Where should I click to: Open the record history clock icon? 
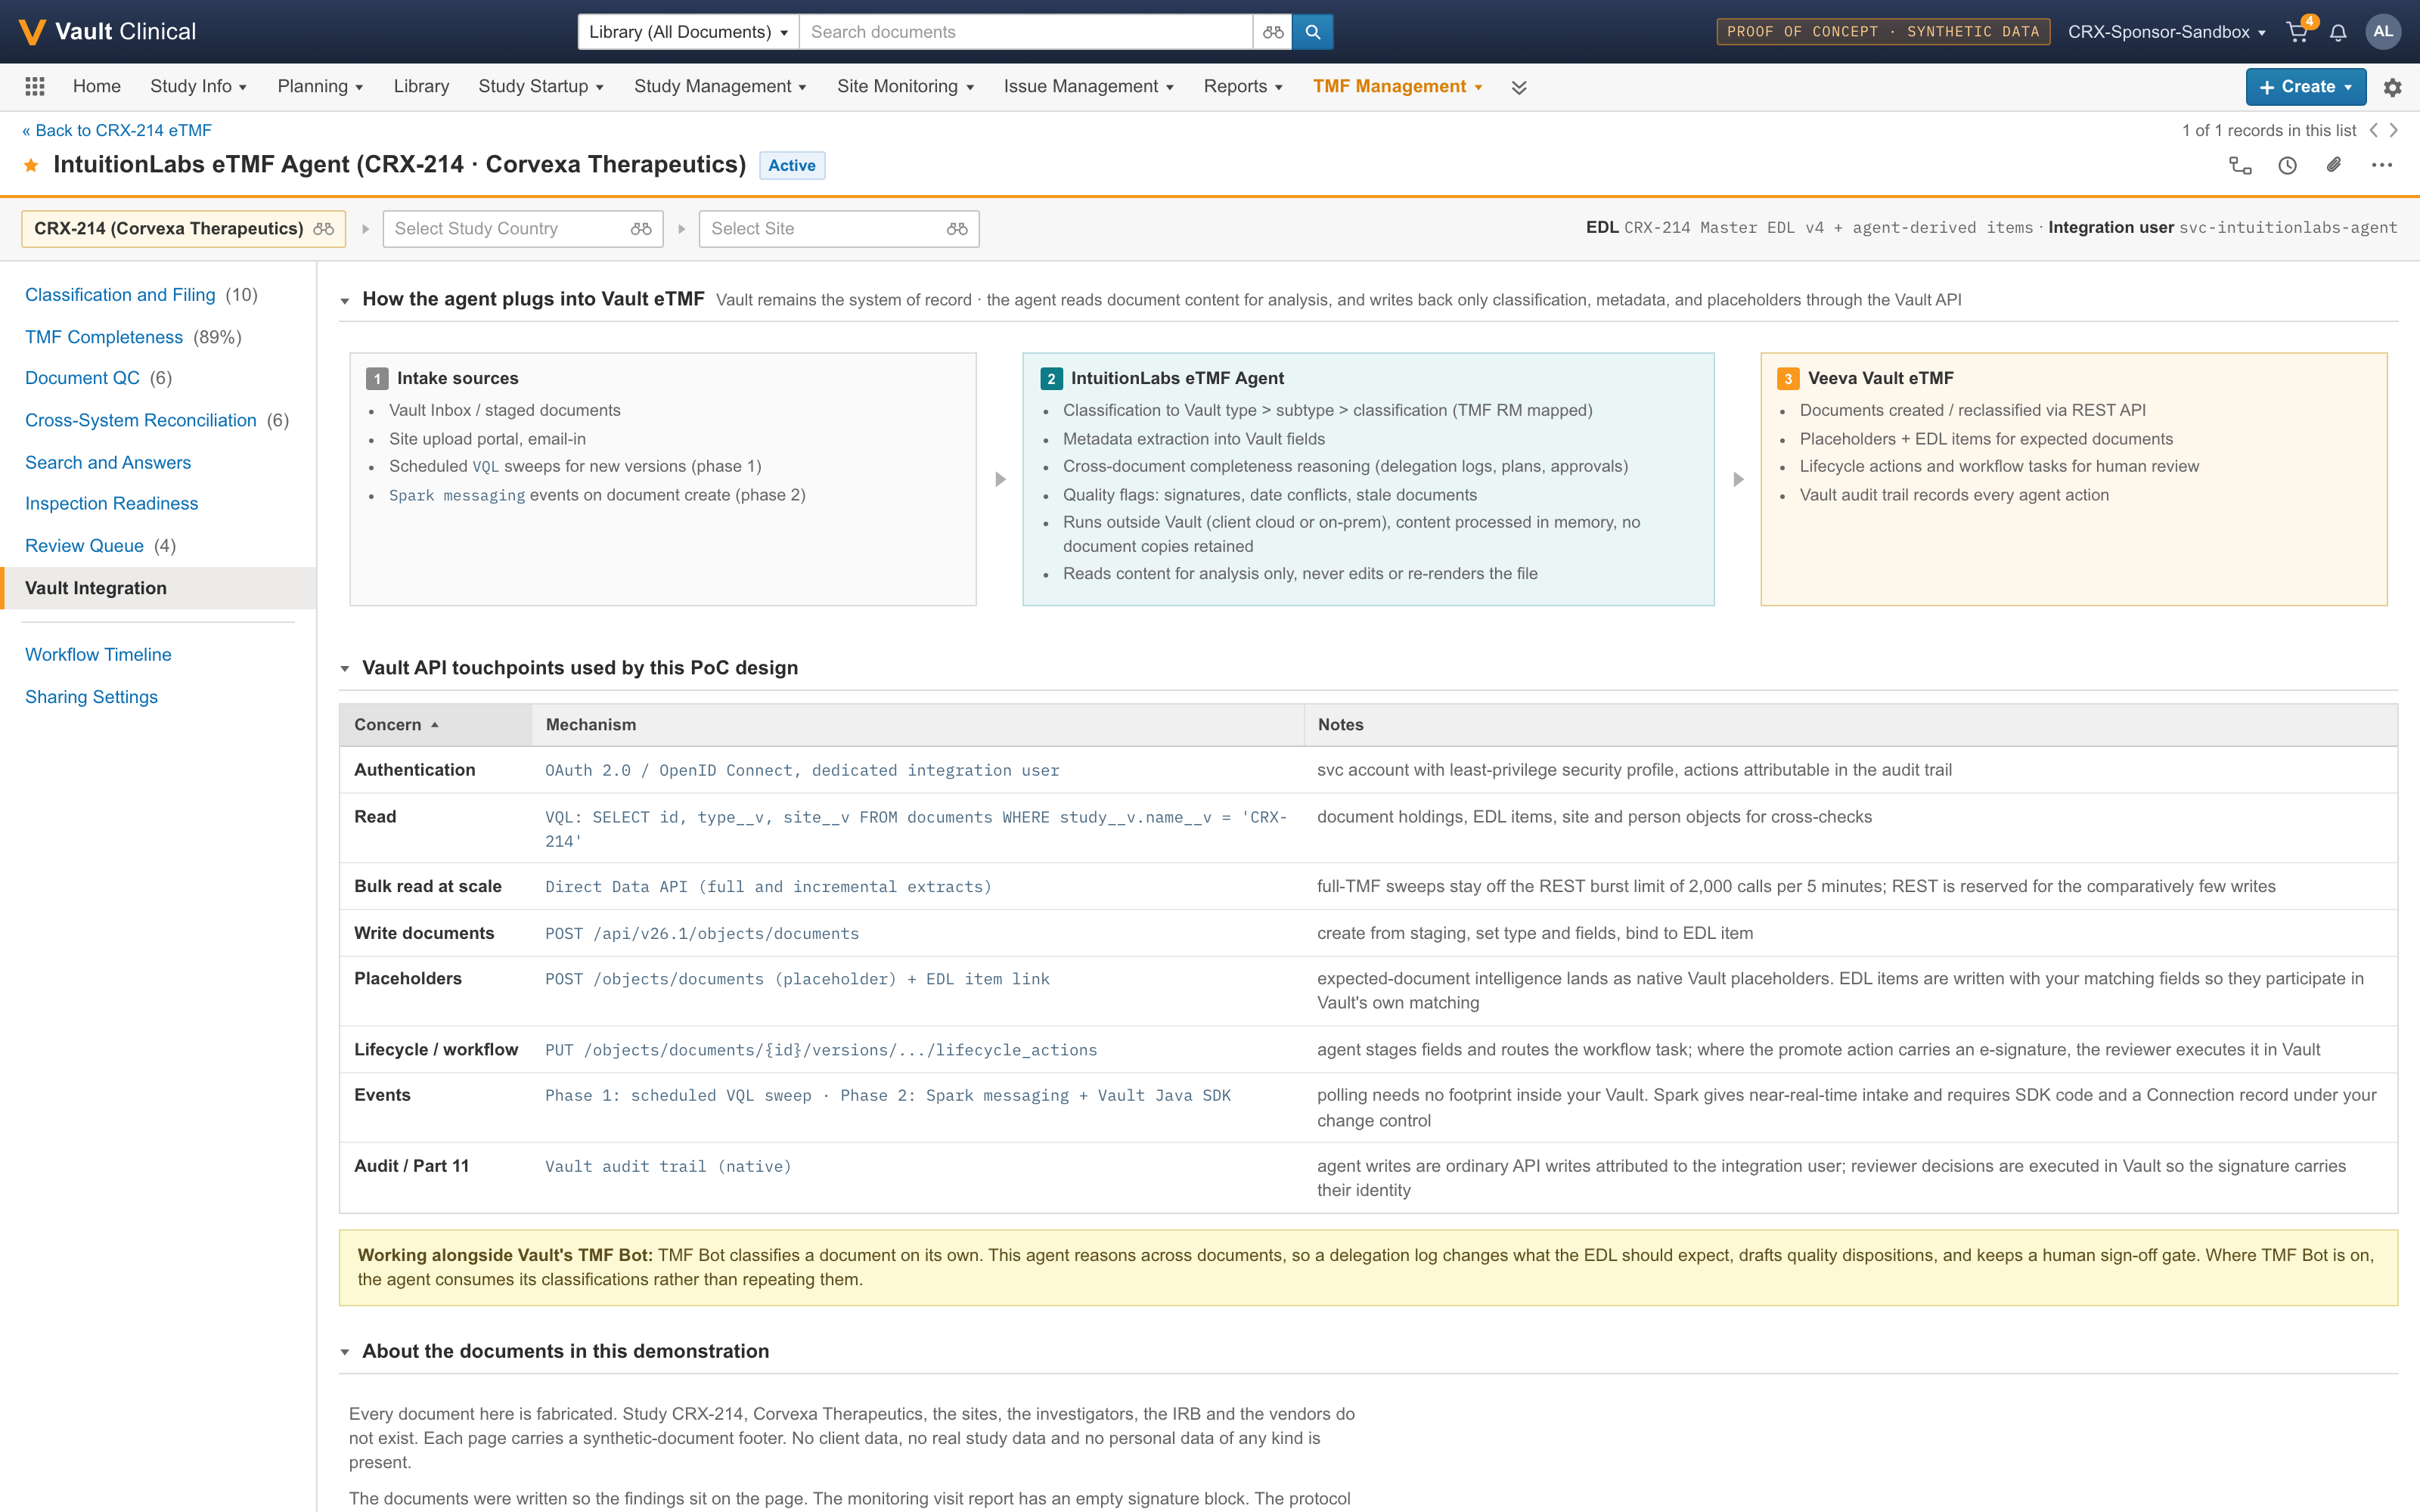coord(2287,166)
